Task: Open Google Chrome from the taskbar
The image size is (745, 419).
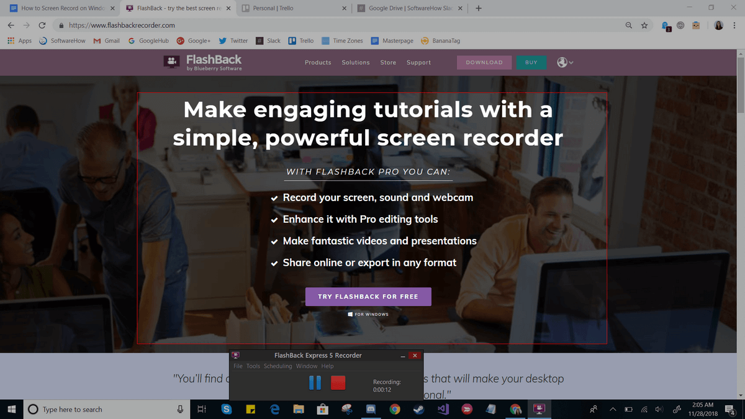Action: tap(395, 409)
